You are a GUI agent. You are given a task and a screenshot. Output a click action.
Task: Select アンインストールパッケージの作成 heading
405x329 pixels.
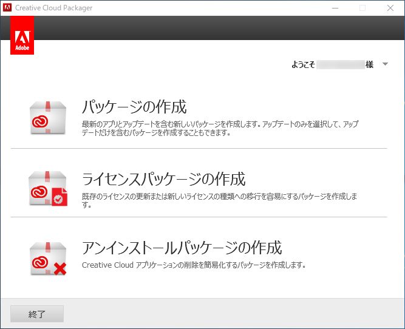pos(182,248)
